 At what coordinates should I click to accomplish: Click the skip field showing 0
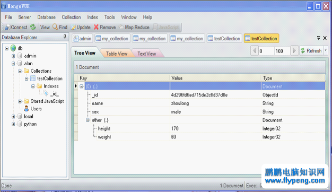pos(266,51)
